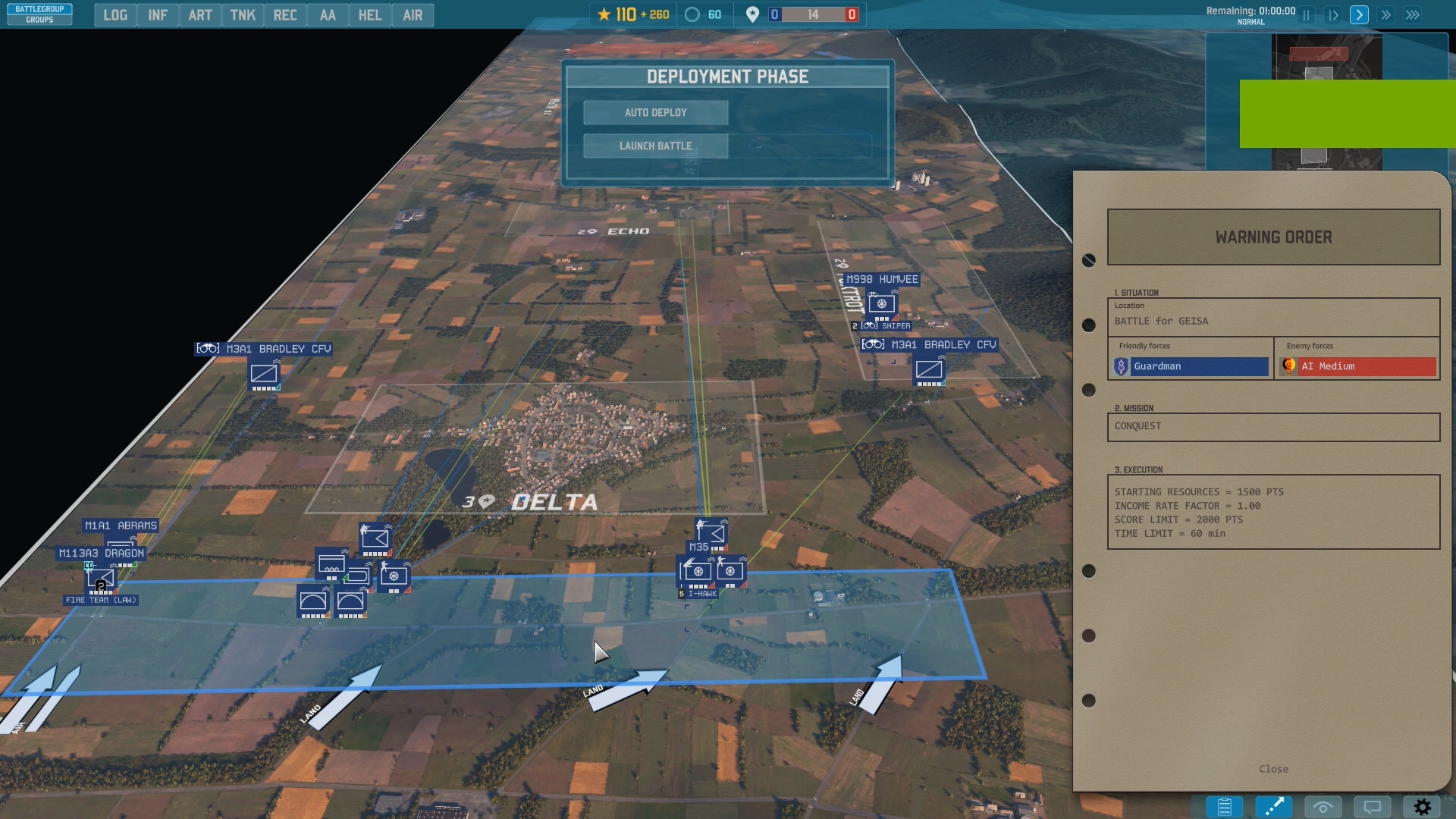
Task: Set game speed to double fast-forward
Action: pyautogui.click(x=1385, y=15)
